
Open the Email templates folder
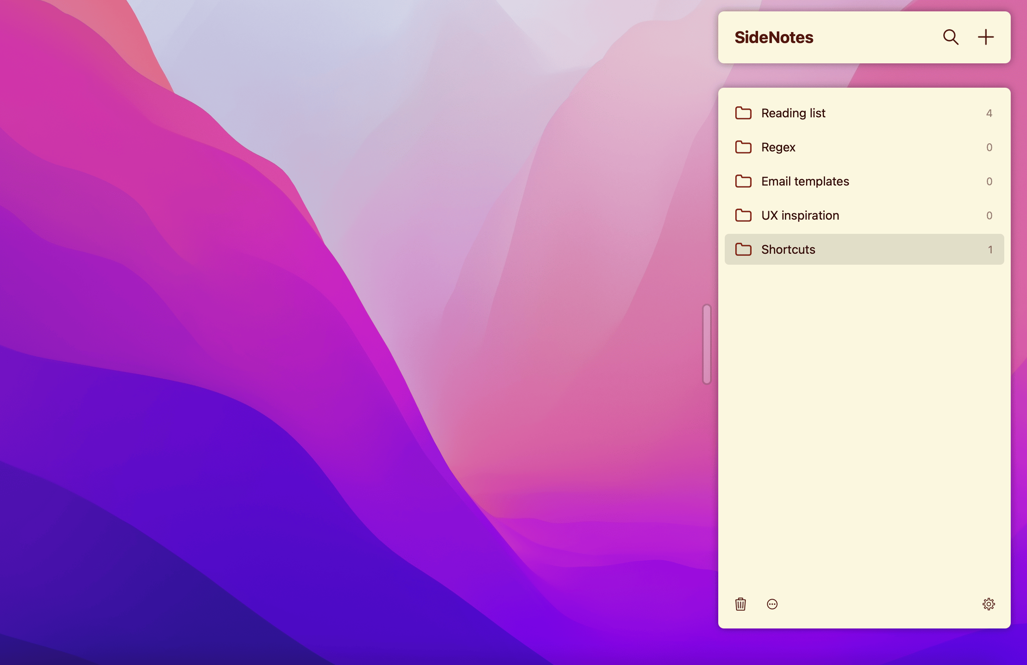[x=864, y=181]
